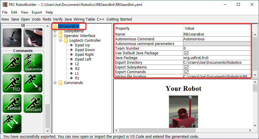Select R2 button in the tree
Image resolution: width=259 pixels, height=139 pixels.
point(77,68)
